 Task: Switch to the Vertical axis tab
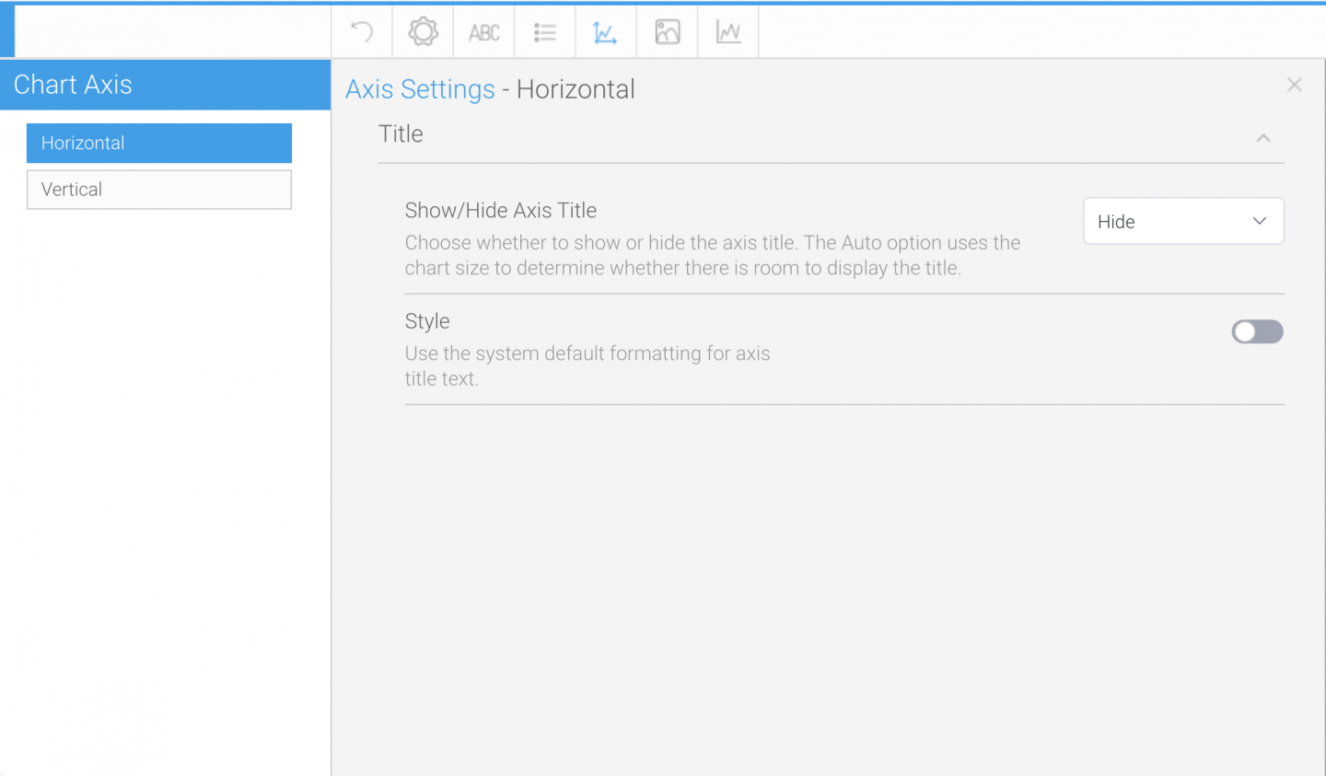[x=159, y=190]
